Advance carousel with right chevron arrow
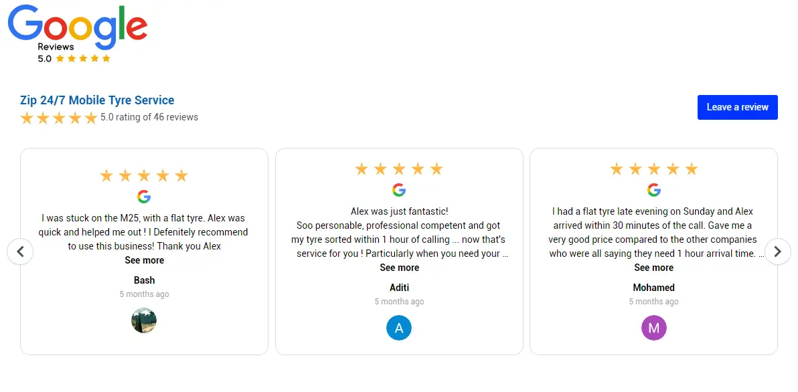 pyautogui.click(x=777, y=252)
